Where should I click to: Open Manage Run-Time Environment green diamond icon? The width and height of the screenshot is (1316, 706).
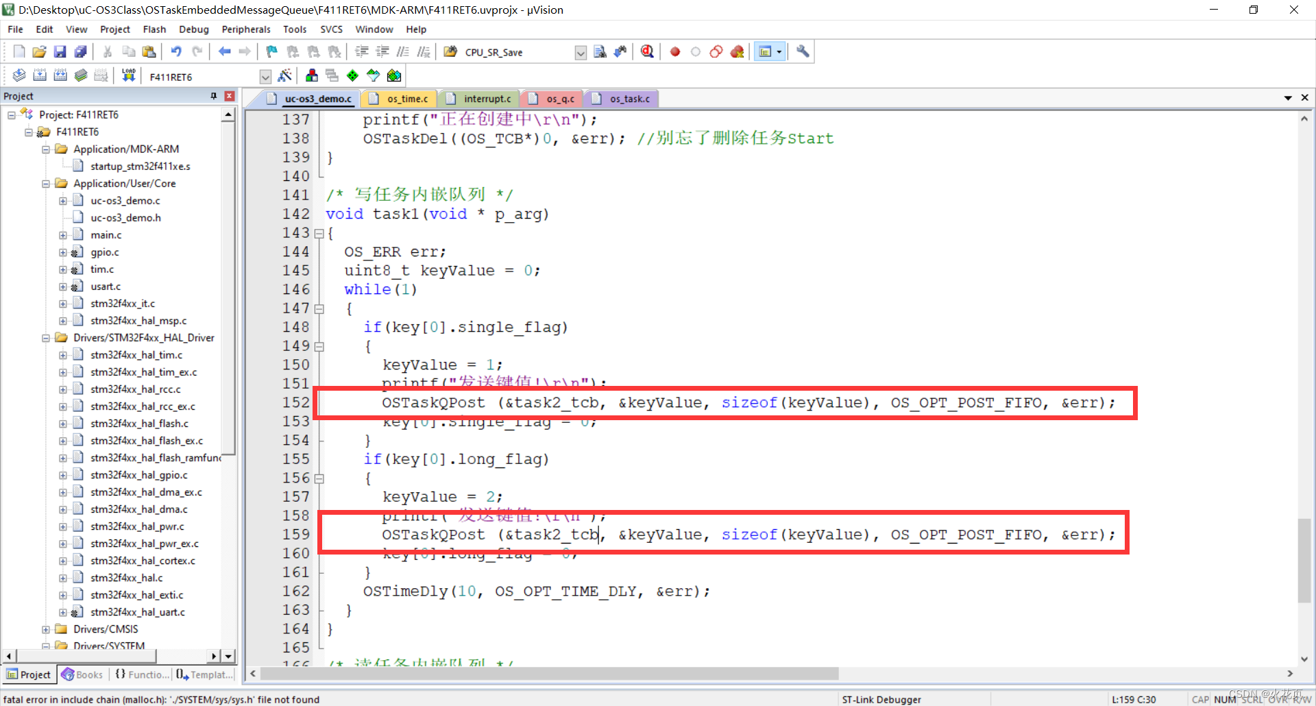pos(352,75)
